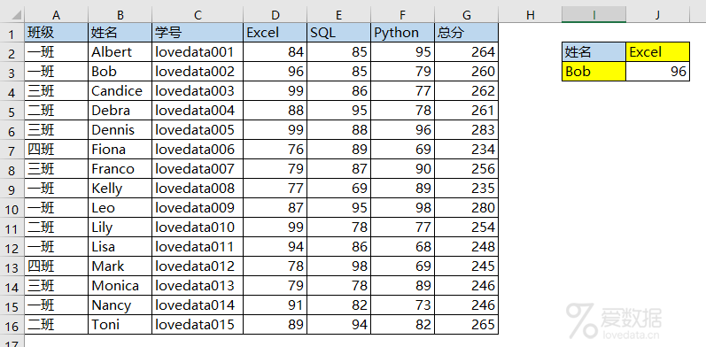Click the lovedata008 cell
Image resolution: width=706 pixels, height=347 pixels.
[198, 189]
